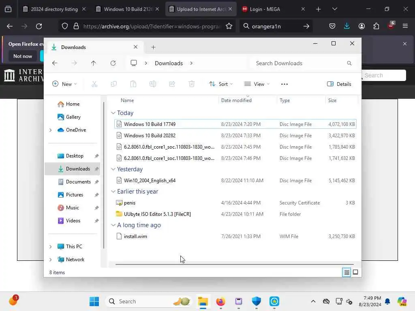This screenshot has width=415, height=311.
Task: Click the Copy toolbar icon in Explorer
Action: point(114,84)
